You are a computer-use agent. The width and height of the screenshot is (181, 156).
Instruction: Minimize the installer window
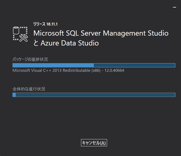174,8
